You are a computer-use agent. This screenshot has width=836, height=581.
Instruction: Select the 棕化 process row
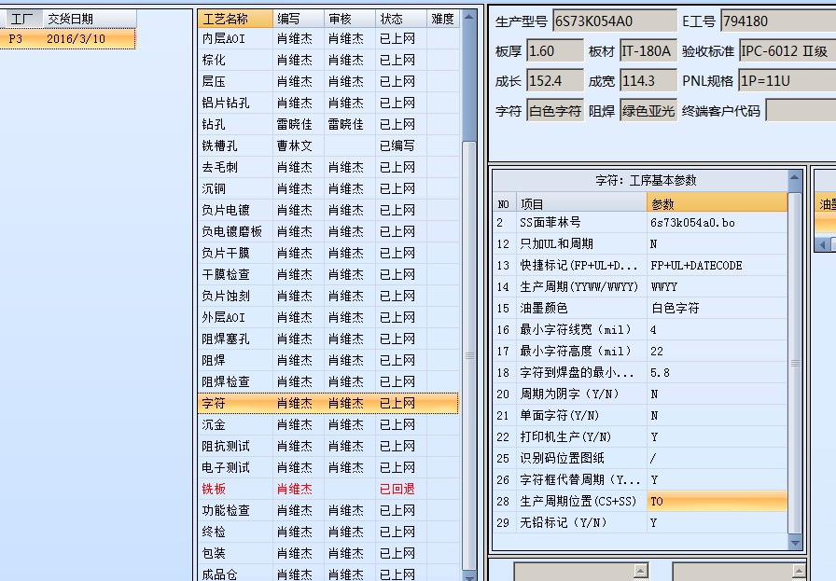pos(327,61)
